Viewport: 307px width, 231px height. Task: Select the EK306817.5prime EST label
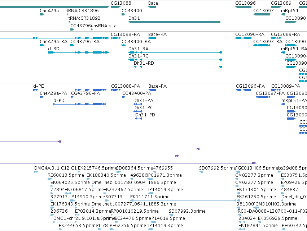click(x=84, y=190)
